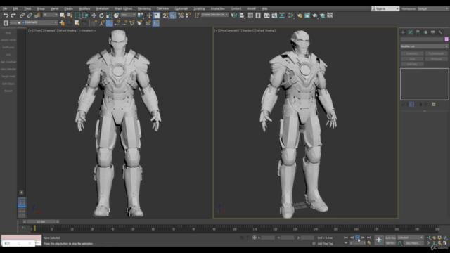Click the large Set Keys plus button

(379, 240)
